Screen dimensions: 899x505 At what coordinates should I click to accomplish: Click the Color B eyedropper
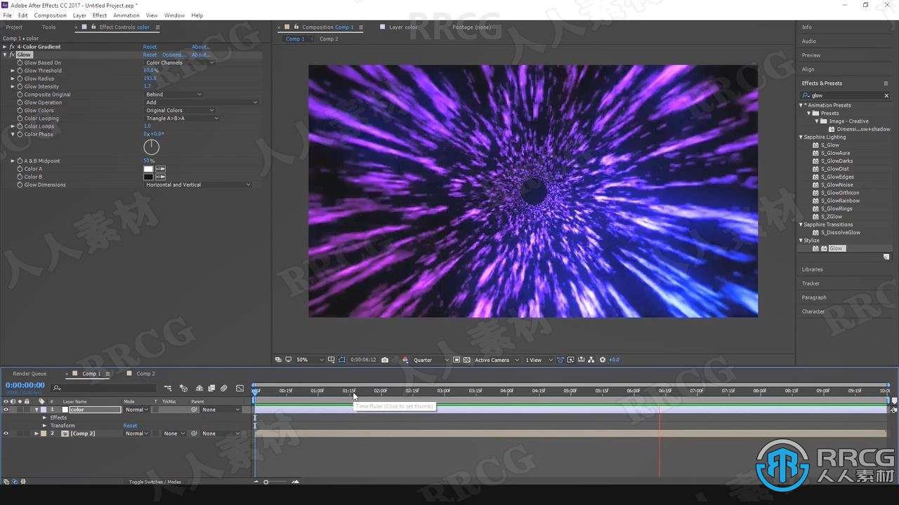point(160,177)
